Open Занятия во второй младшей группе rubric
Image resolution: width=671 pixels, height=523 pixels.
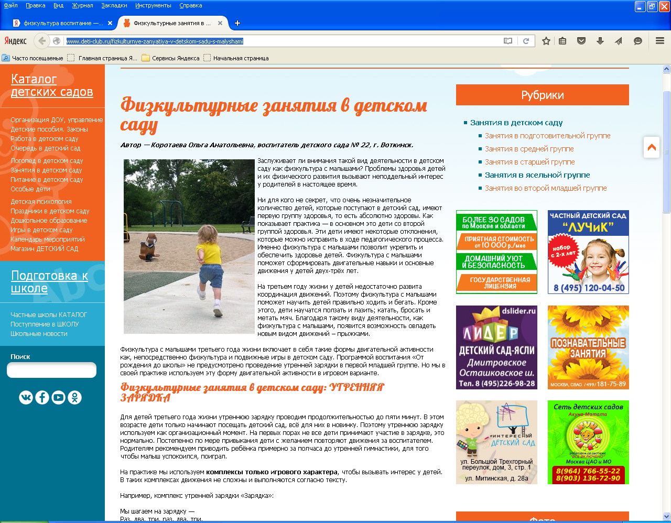pyautogui.click(x=546, y=188)
